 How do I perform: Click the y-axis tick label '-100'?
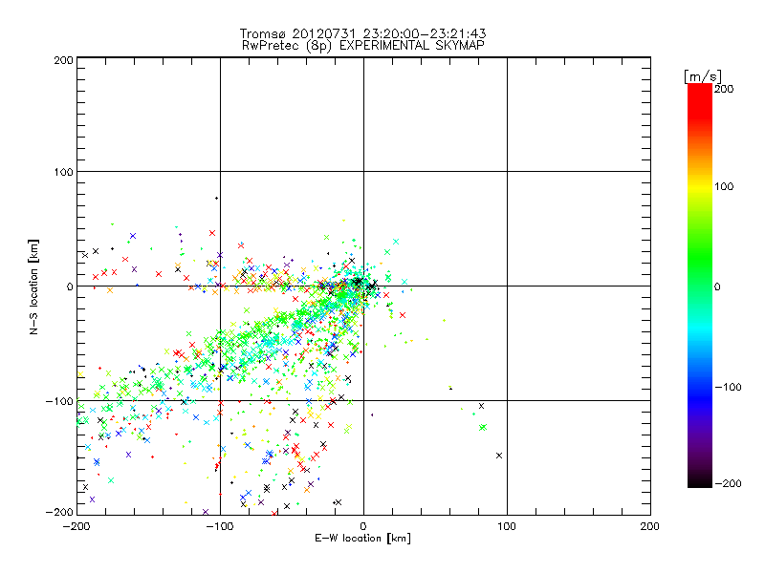59,401
